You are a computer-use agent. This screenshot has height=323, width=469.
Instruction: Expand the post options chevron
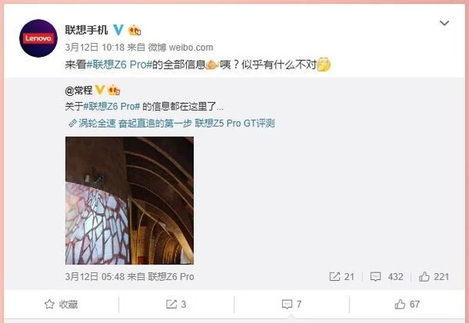click(444, 23)
